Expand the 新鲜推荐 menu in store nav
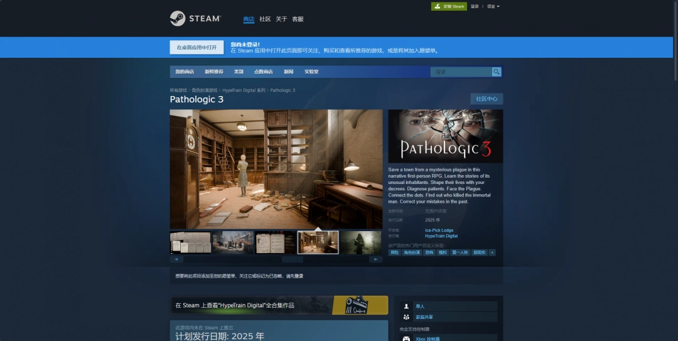The width and height of the screenshot is (678, 341). click(x=213, y=72)
